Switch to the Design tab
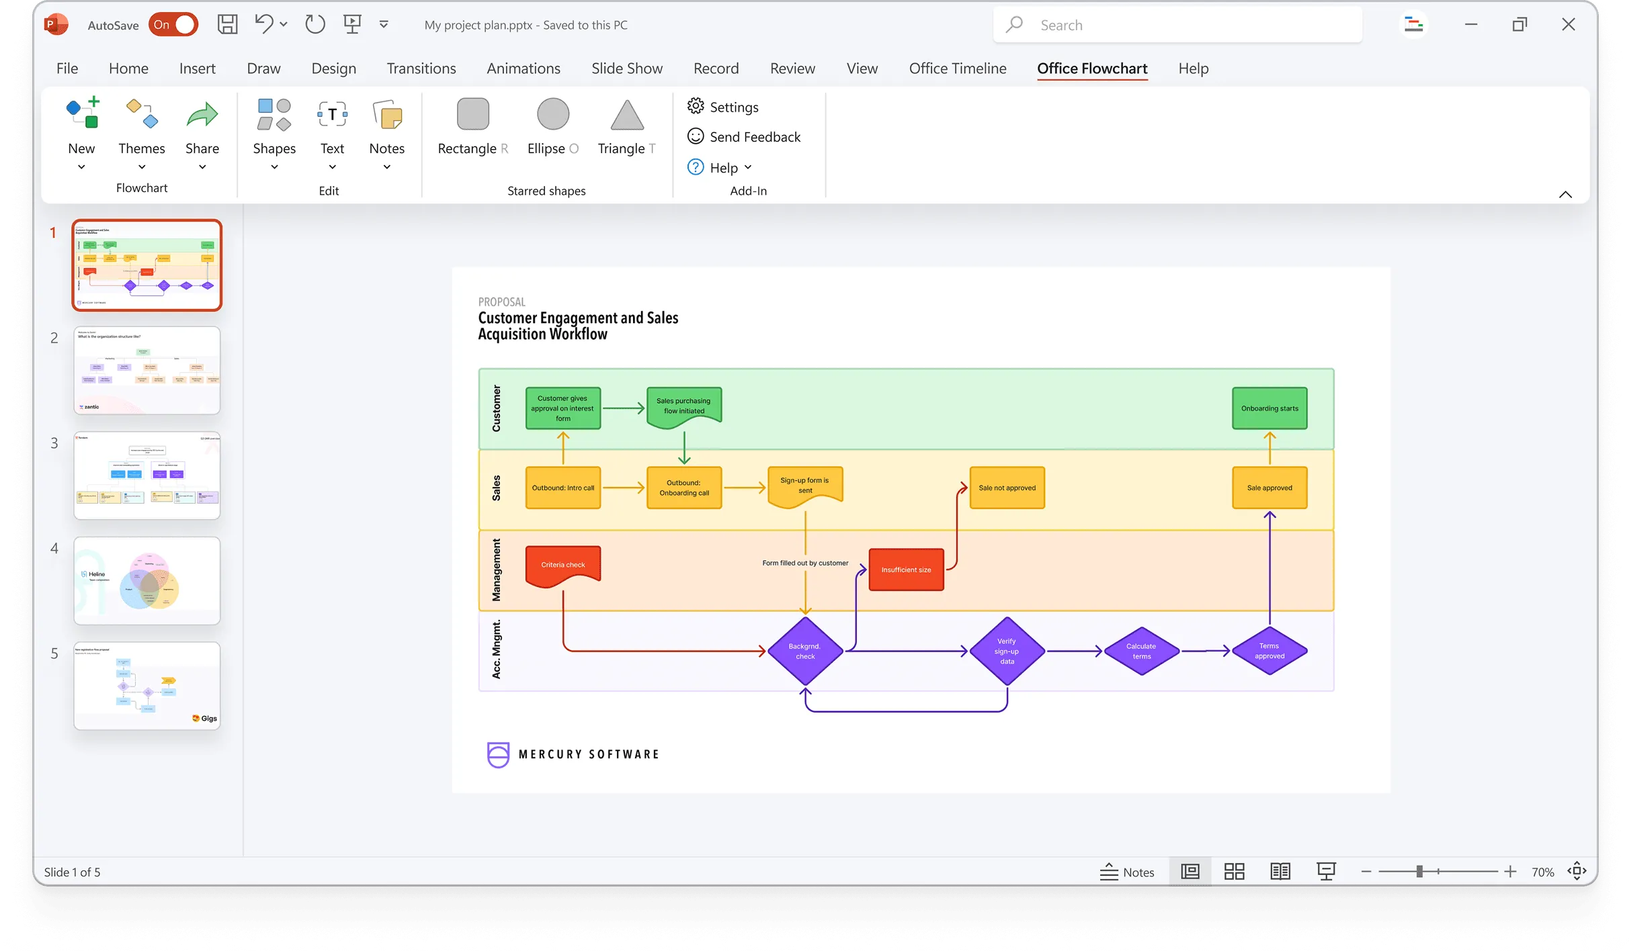Viewport: 1631px width, 951px height. coord(333,69)
